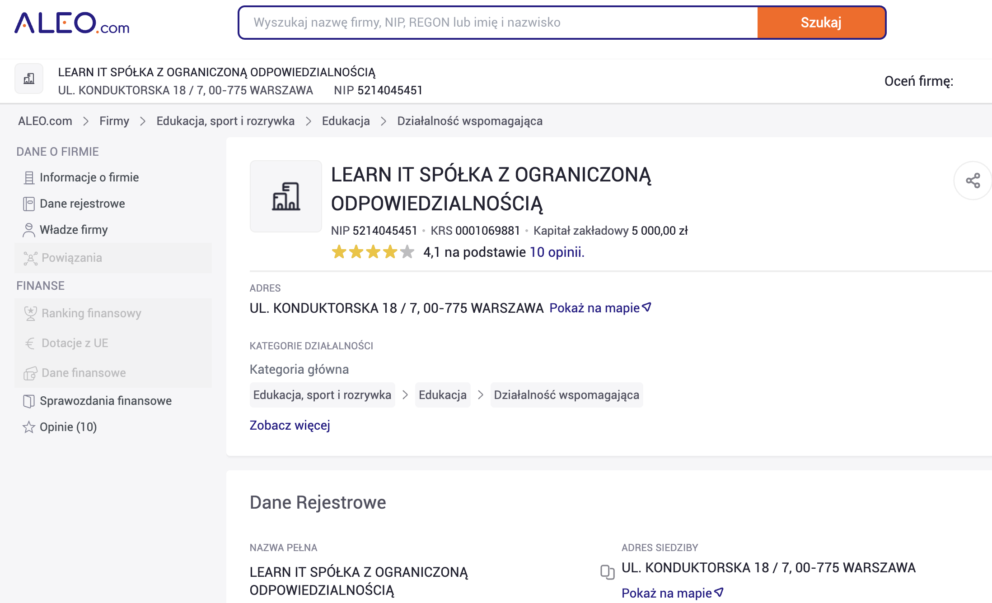Click 'Kapitał zakładowy 5 000,00 zł' text
This screenshot has width=992, height=603.
(x=611, y=231)
